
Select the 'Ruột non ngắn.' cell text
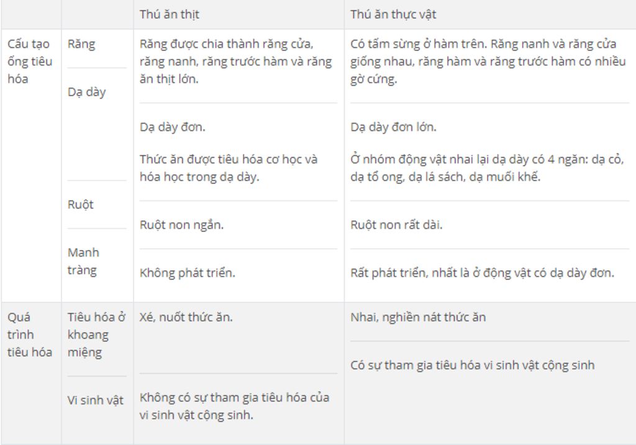pyautogui.click(x=181, y=225)
